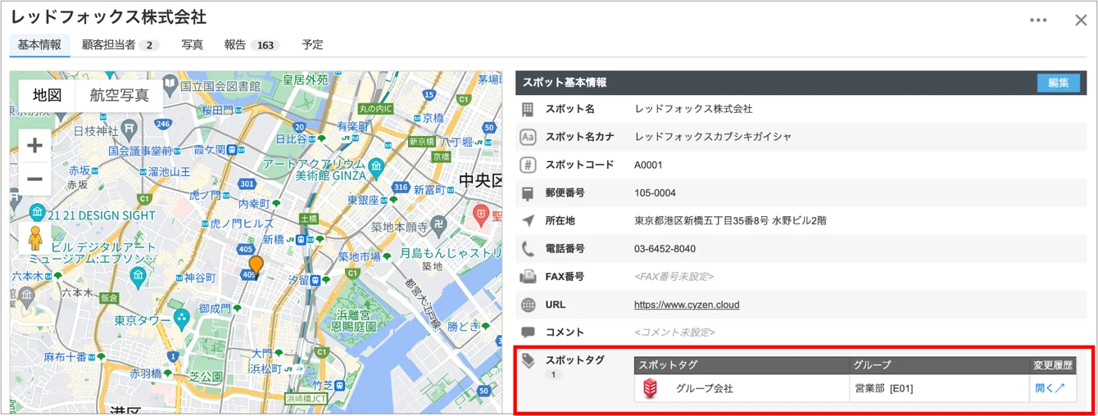The width and height of the screenshot is (1098, 416).
Task: Click the red グループ会社 tag icon
Action: 650,388
